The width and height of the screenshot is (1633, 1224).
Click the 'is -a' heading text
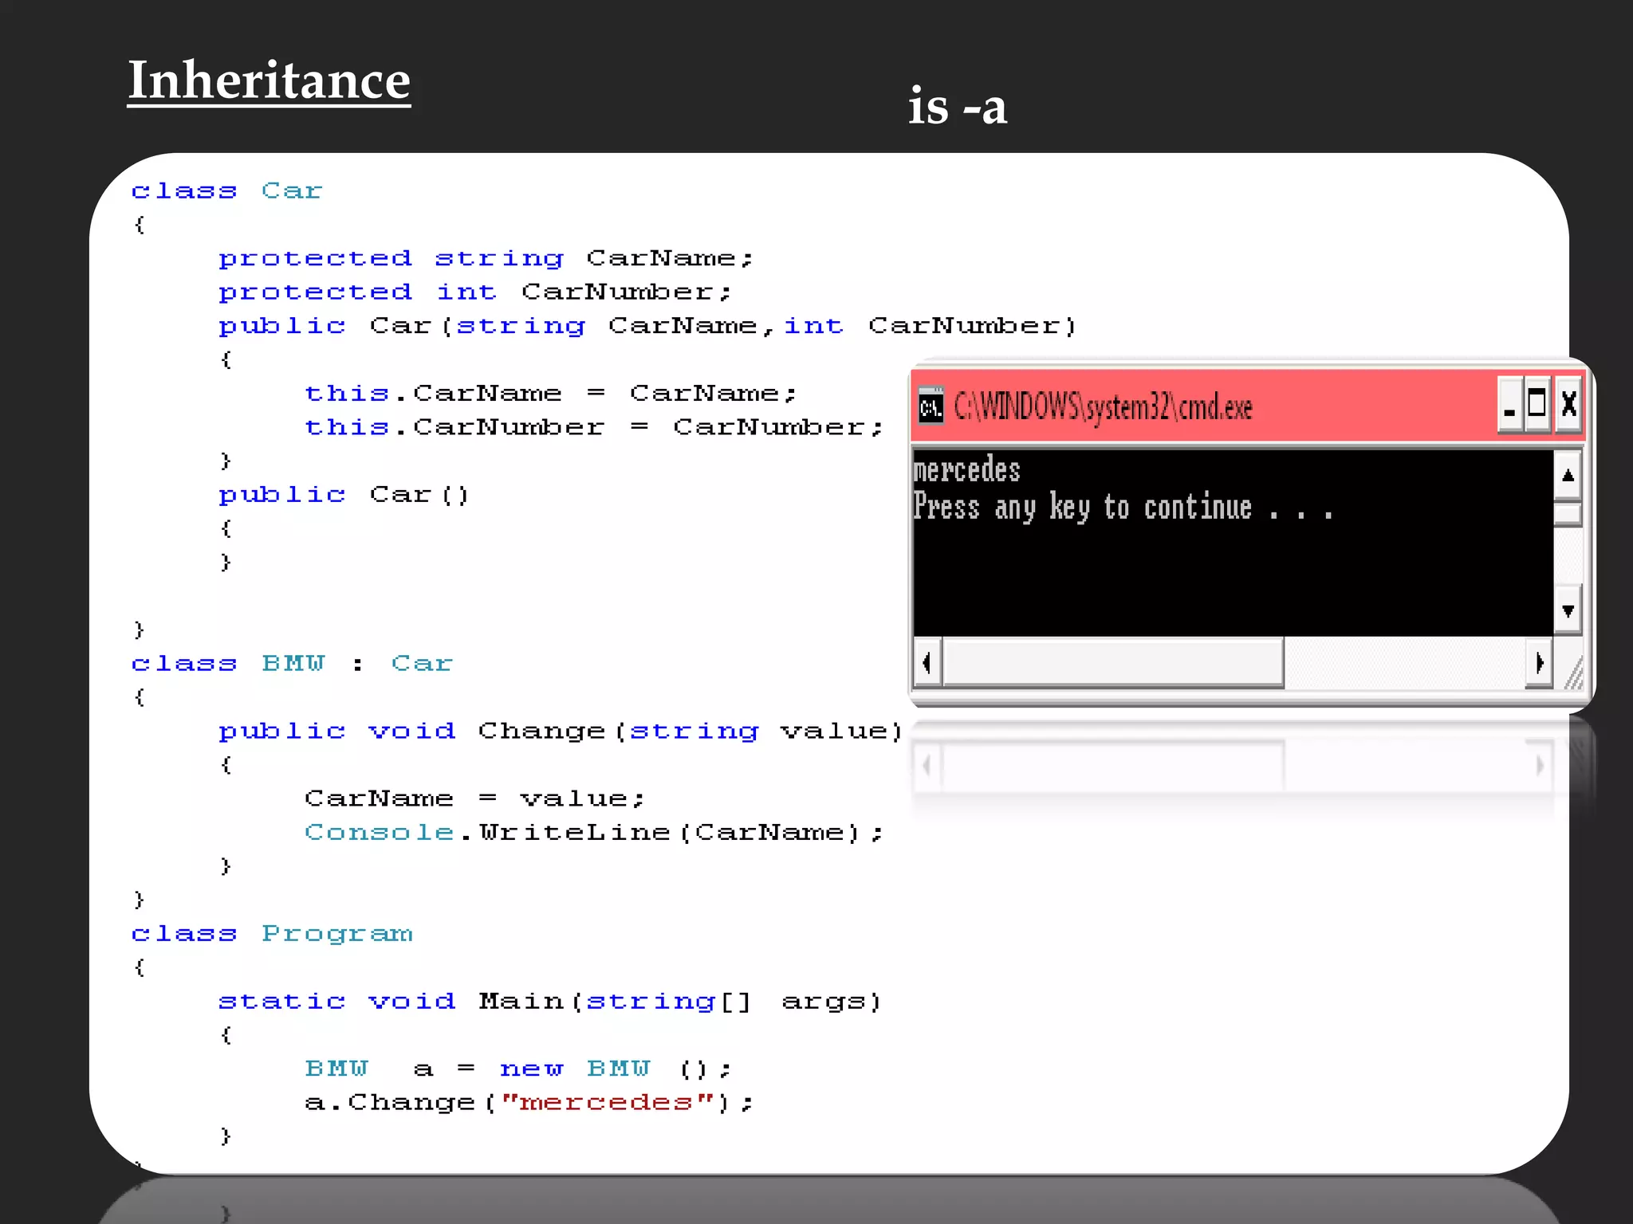point(957,106)
